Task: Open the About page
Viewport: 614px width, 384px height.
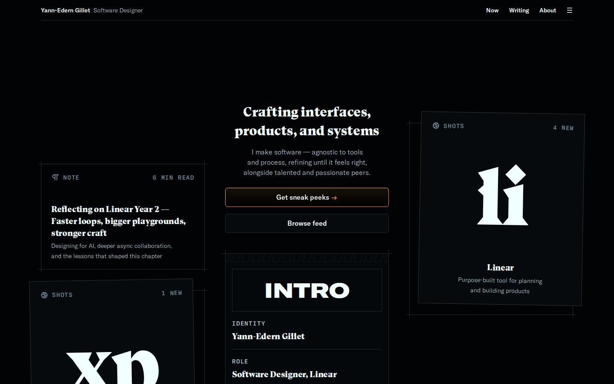Action: [x=547, y=10]
